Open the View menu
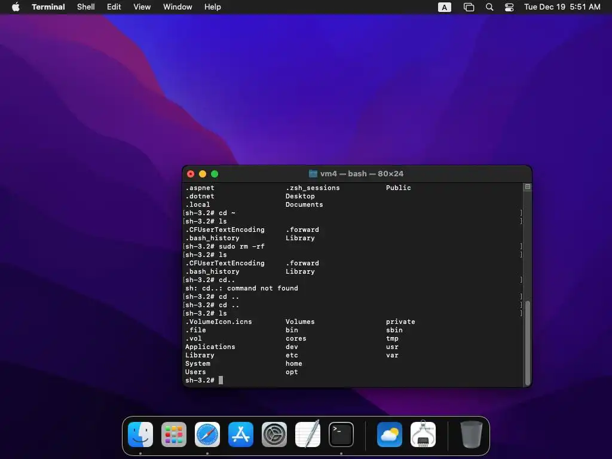 (x=142, y=7)
